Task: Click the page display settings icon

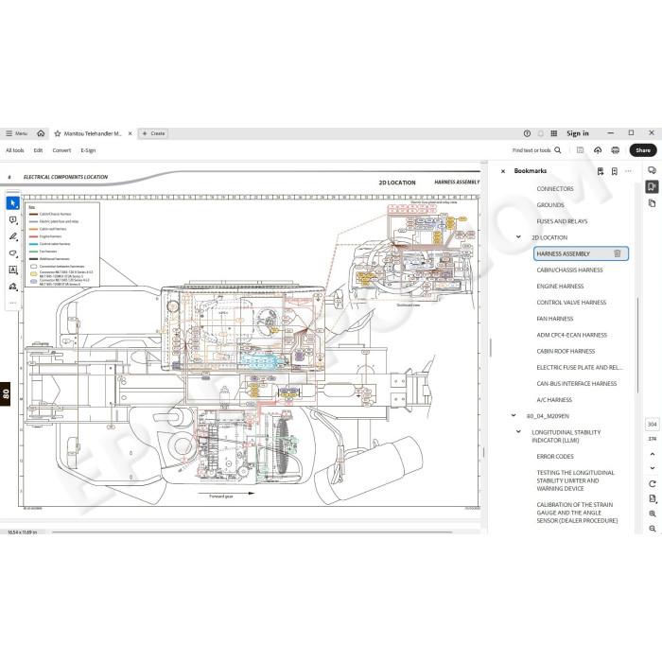Action: (653, 499)
